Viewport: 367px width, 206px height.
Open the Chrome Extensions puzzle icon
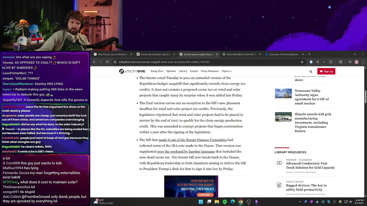[x=331, y=62]
